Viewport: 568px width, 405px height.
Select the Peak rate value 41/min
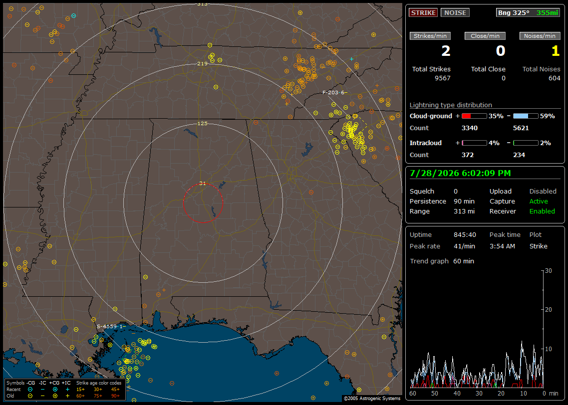tap(465, 246)
